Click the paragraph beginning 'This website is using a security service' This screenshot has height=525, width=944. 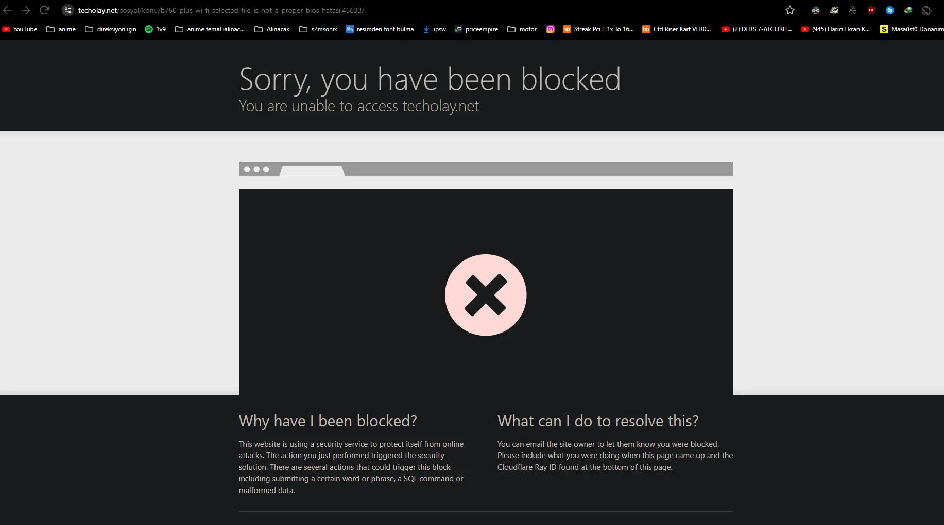(x=352, y=467)
